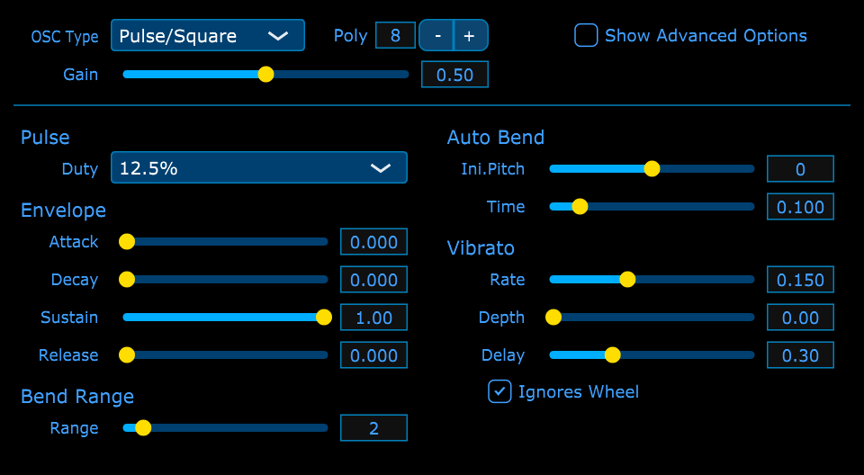Click the Gain slider handle
864x475 pixels.
click(266, 75)
